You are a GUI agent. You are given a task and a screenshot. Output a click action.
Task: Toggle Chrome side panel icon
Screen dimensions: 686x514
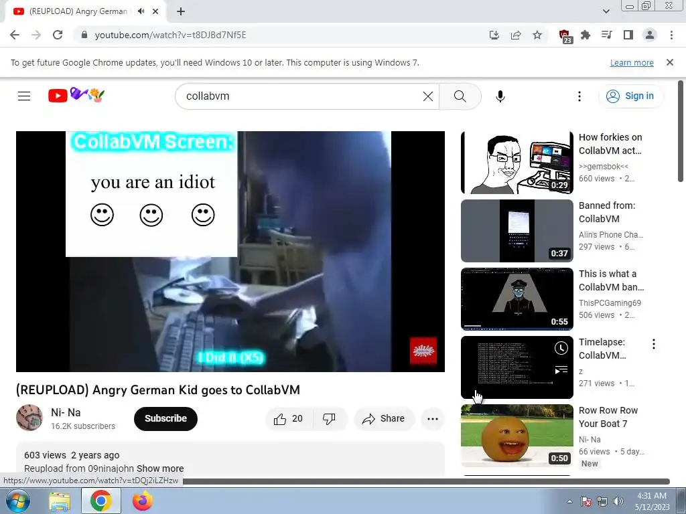(628, 35)
